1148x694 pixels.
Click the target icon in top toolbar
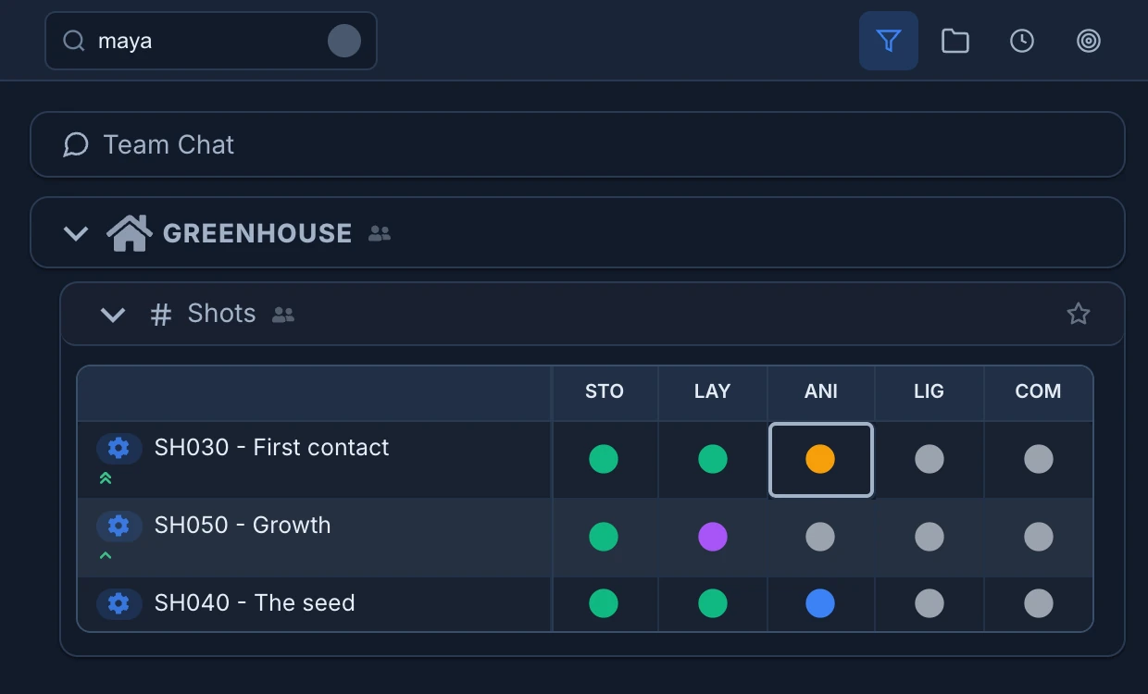tap(1089, 41)
